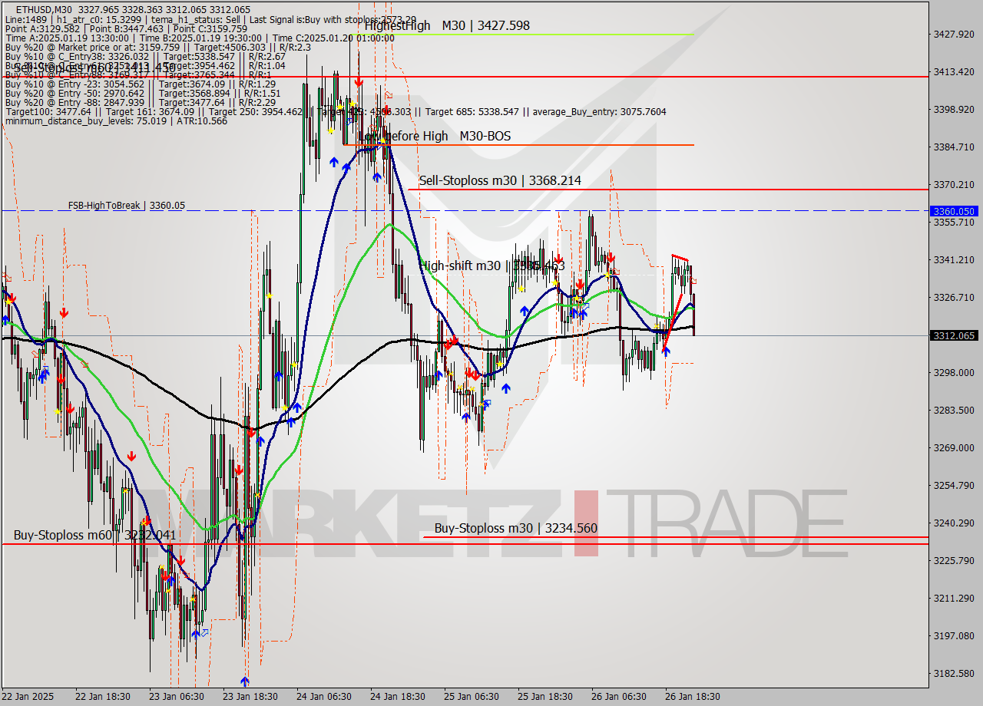This screenshot has height=706, width=983.
Task: Click the 3355.710 price axis value
Action: 954,222
